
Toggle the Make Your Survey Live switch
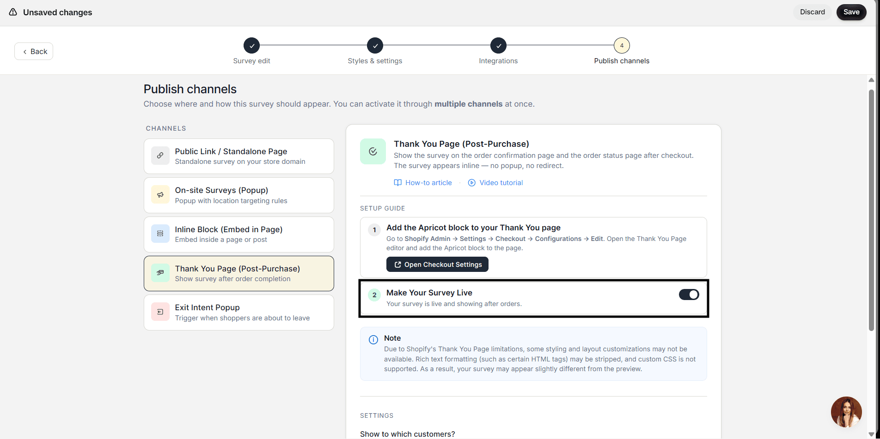(x=689, y=295)
